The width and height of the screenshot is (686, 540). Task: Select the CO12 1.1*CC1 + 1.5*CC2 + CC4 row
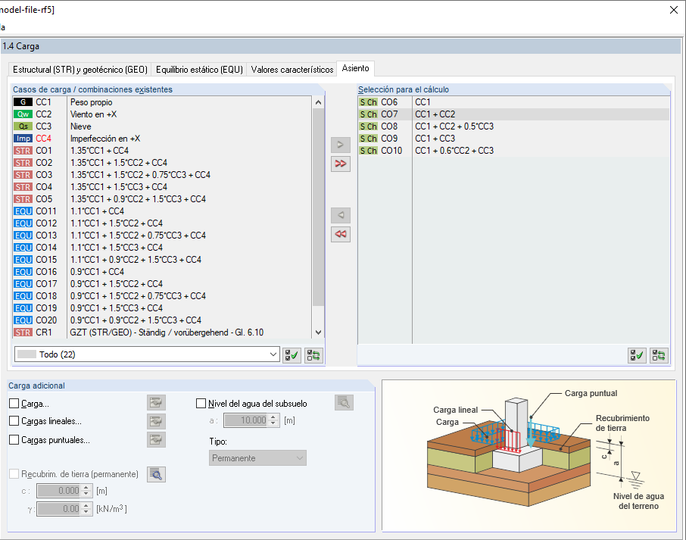(x=162, y=223)
